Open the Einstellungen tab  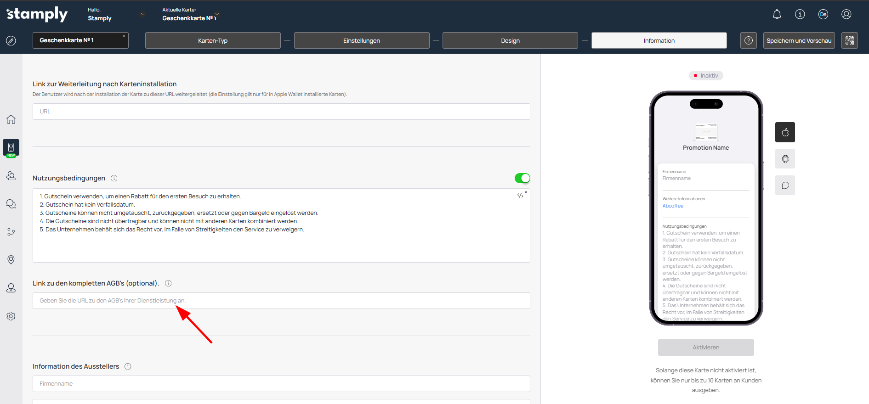click(362, 40)
